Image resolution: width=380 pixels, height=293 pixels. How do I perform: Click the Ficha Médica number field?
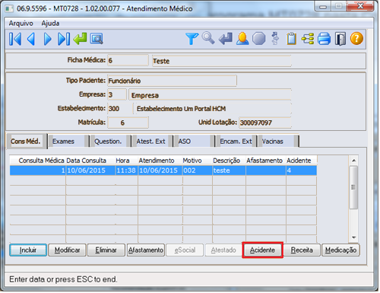128,60
